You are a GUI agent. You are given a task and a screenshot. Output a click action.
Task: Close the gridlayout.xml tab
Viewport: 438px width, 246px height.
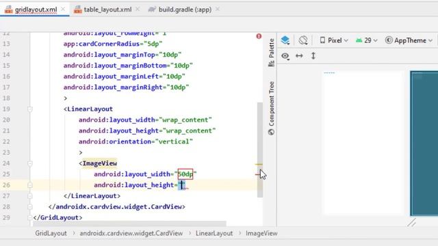pyautogui.click(x=63, y=9)
